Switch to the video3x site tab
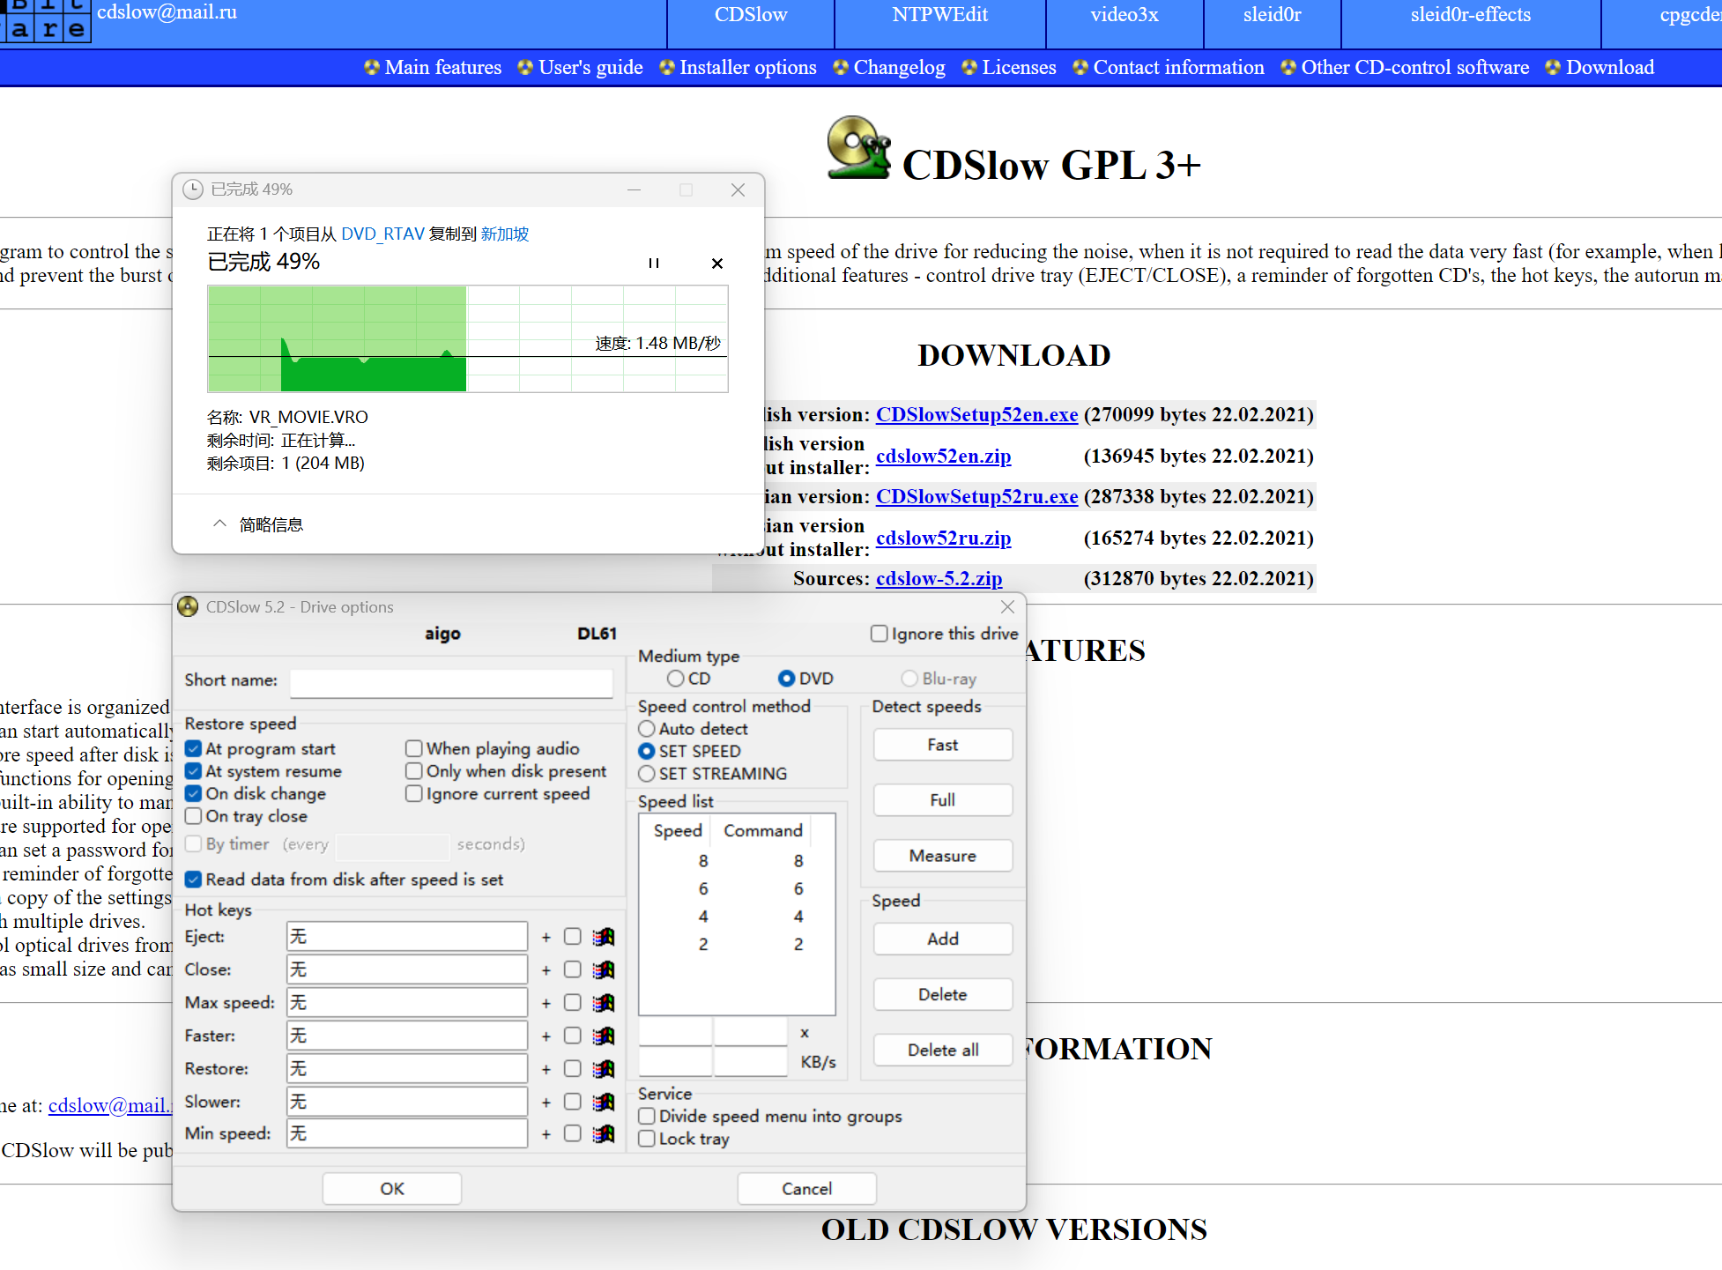The image size is (1722, 1270). click(1124, 15)
